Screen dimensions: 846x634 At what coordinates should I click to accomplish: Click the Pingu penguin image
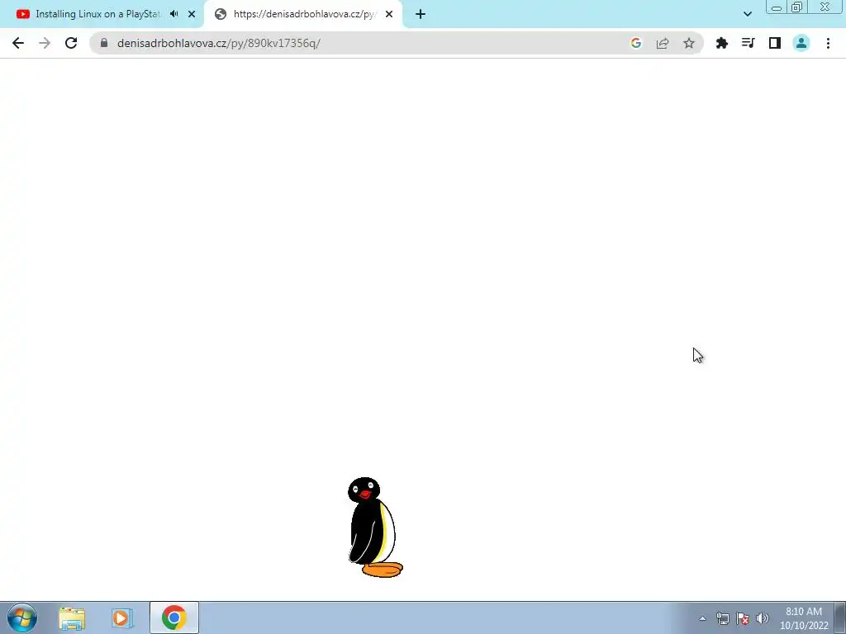pyautogui.click(x=375, y=528)
